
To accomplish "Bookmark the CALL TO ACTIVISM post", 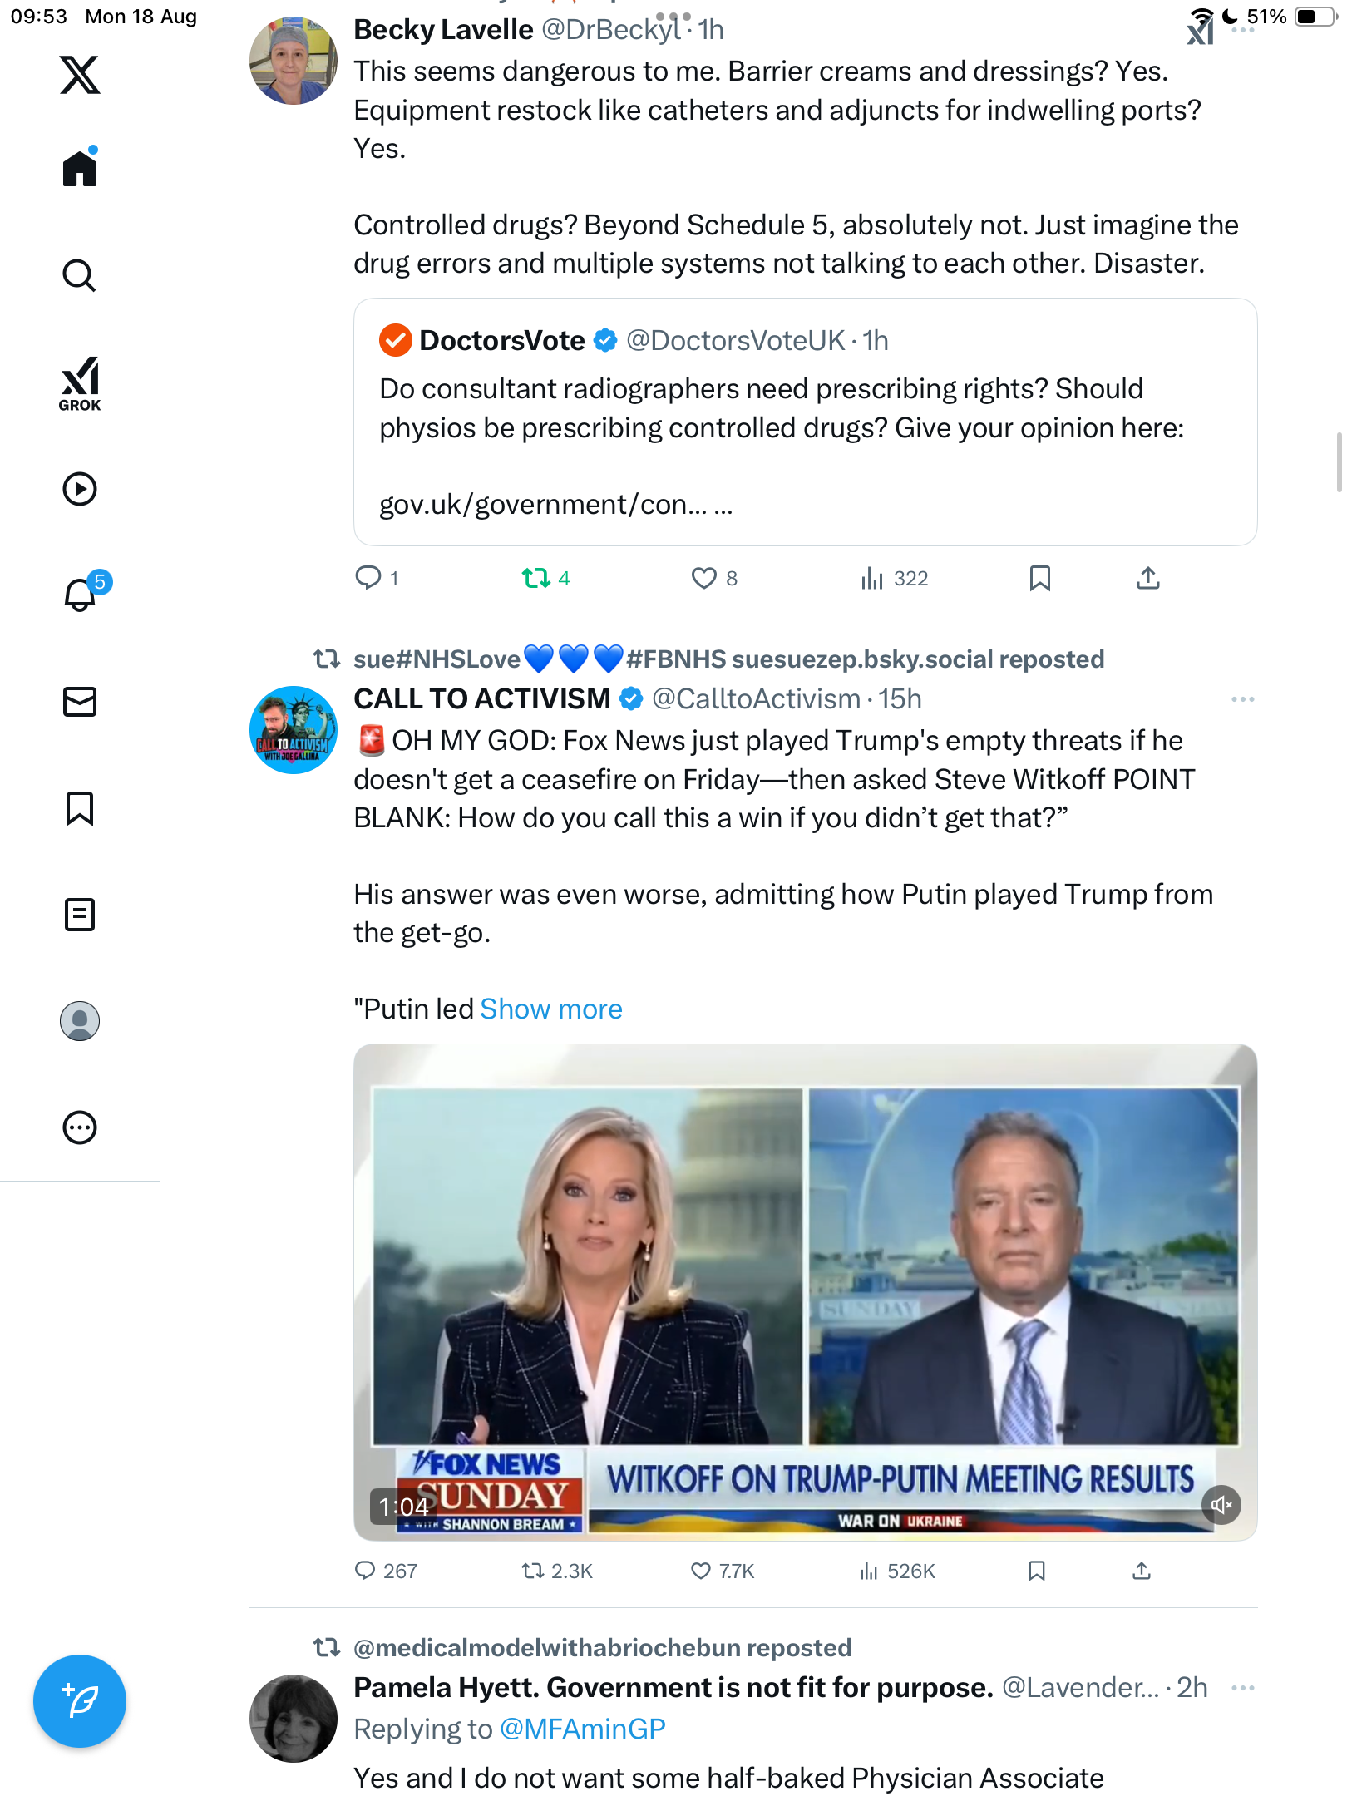I will click(x=1036, y=1571).
